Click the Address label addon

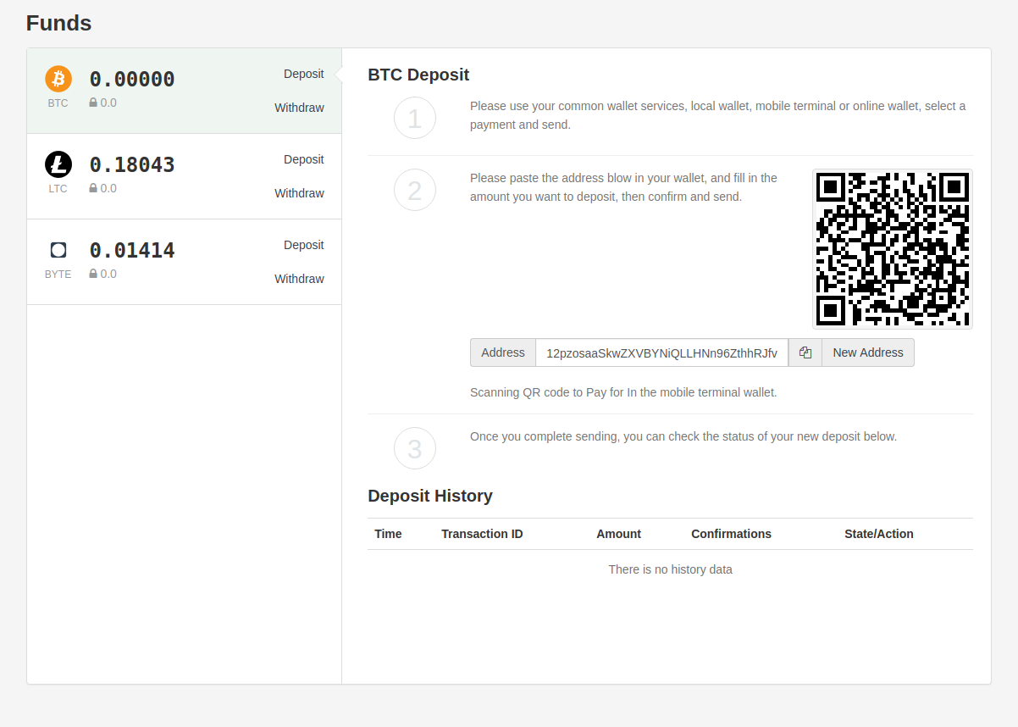point(503,352)
